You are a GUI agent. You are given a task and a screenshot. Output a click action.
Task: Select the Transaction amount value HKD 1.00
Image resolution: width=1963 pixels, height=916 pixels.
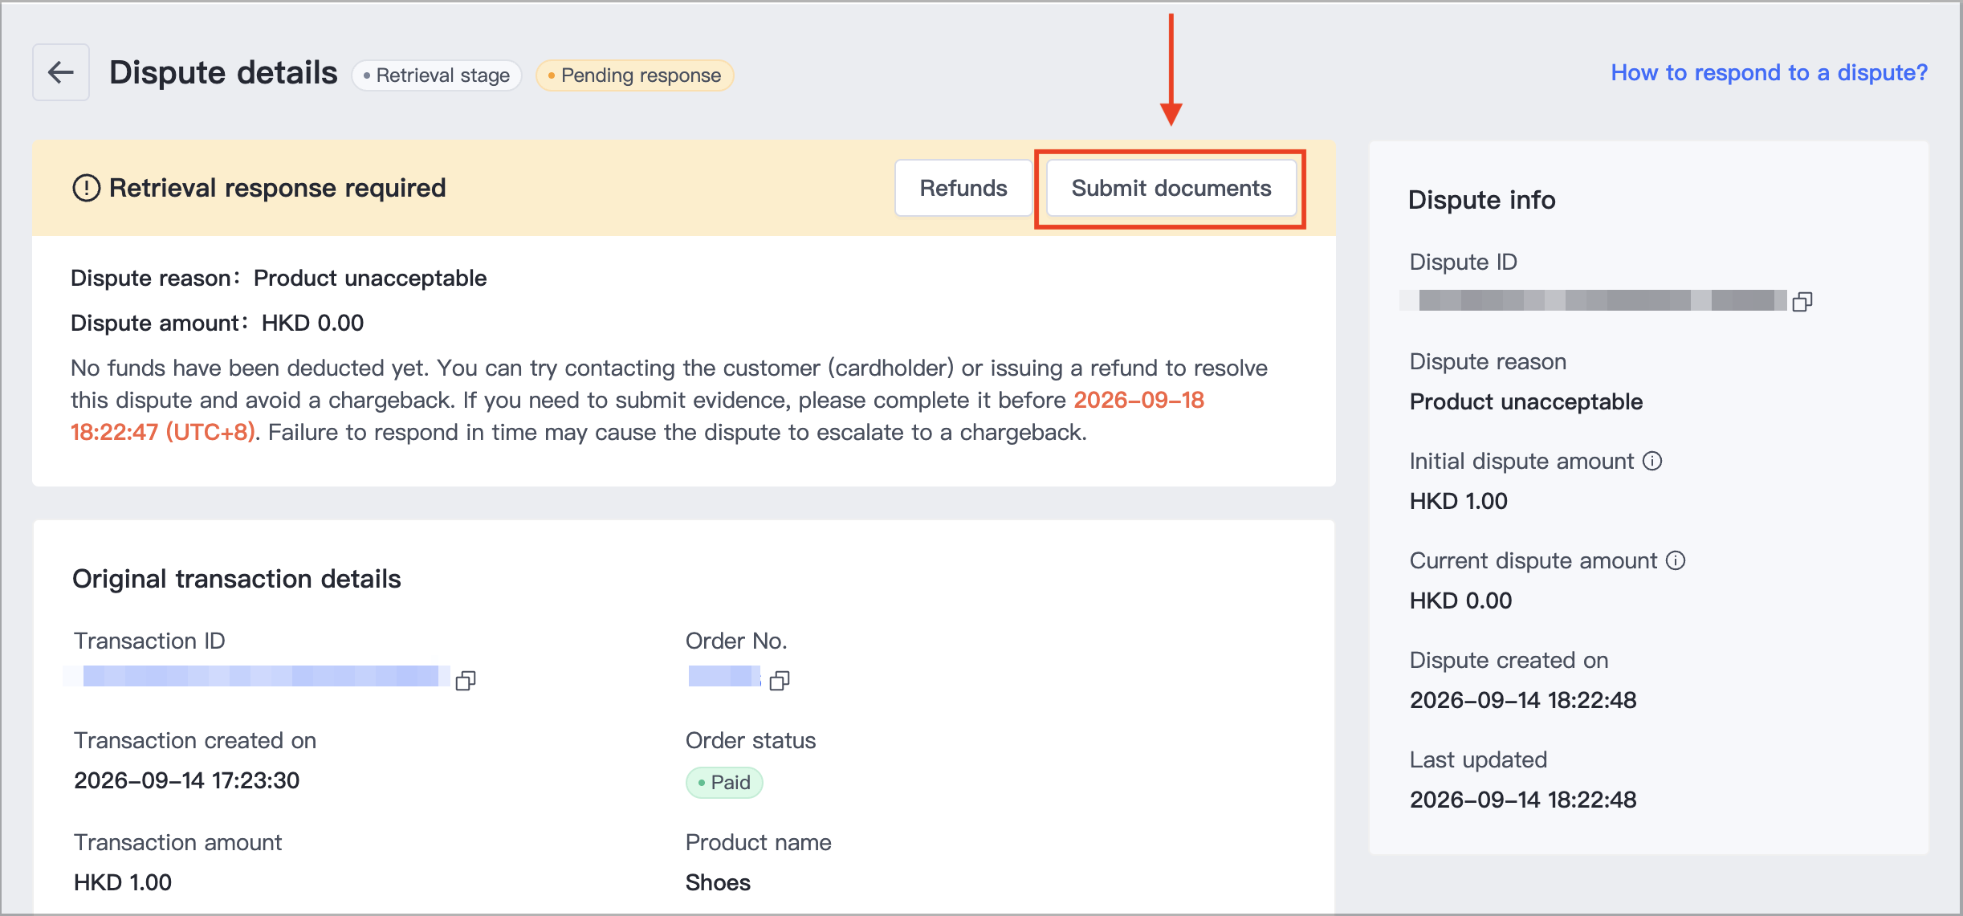pos(123,882)
